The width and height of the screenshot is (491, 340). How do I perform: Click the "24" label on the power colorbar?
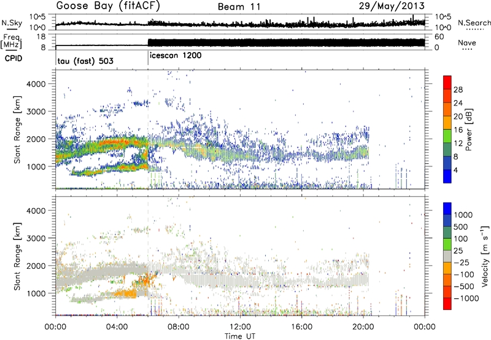click(x=458, y=103)
